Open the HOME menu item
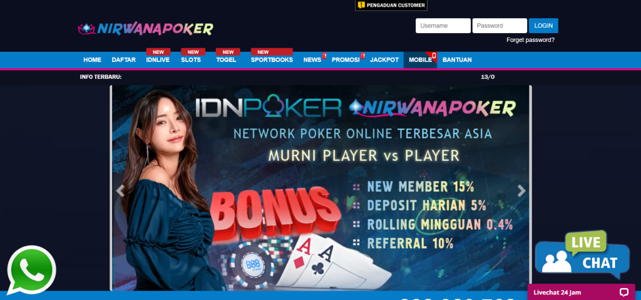The height and width of the screenshot is (300, 641). (93, 59)
